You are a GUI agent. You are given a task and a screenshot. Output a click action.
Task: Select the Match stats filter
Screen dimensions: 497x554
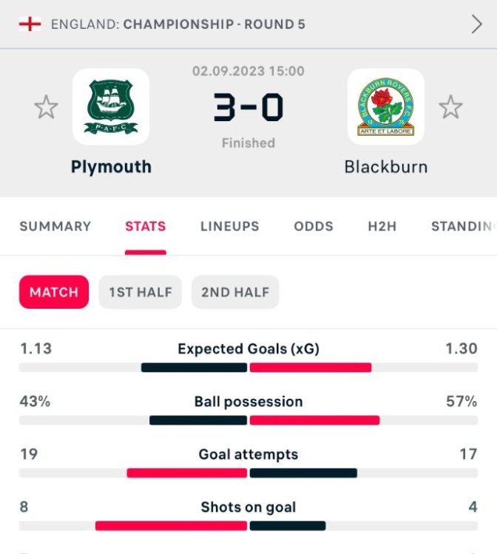pos(54,292)
